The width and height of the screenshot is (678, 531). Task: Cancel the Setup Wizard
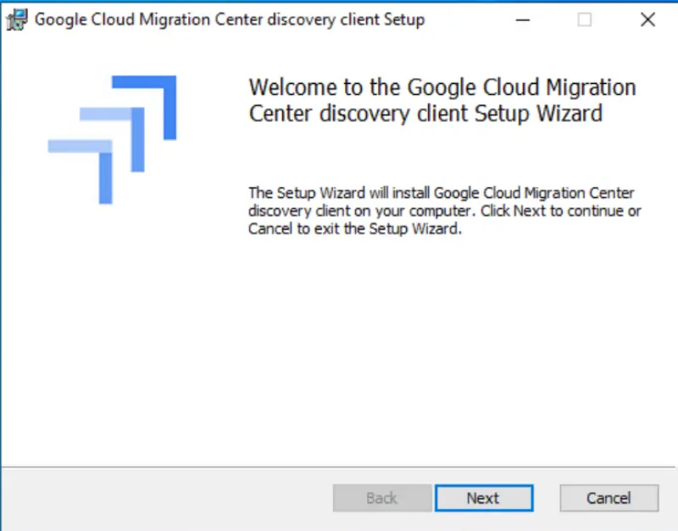point(609,498)
